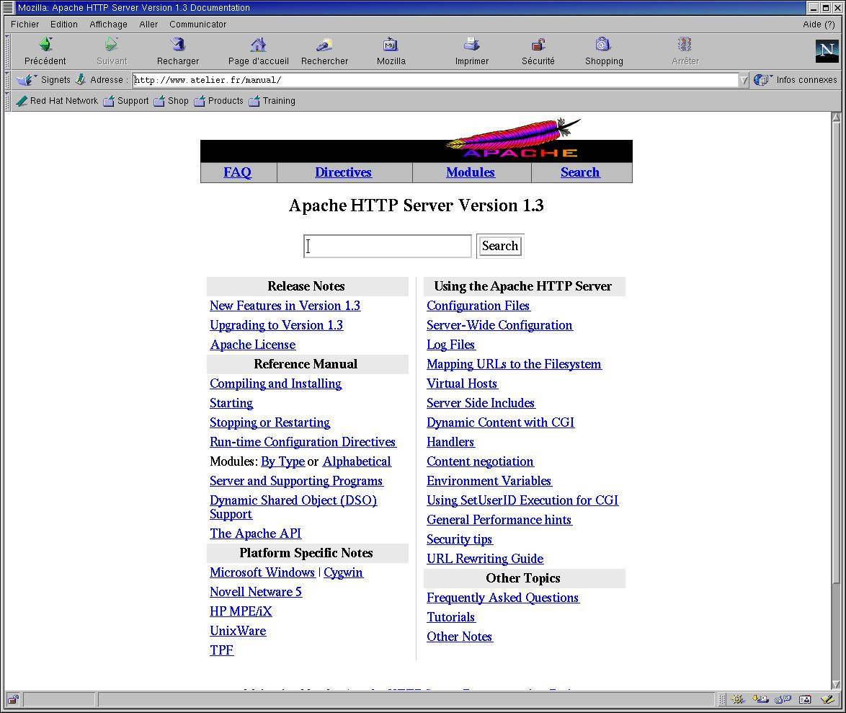Open the Cygwin platform notes link
The width and height of the screenshot is (846, 713).
pyautogui.click(x=343, y=572)
